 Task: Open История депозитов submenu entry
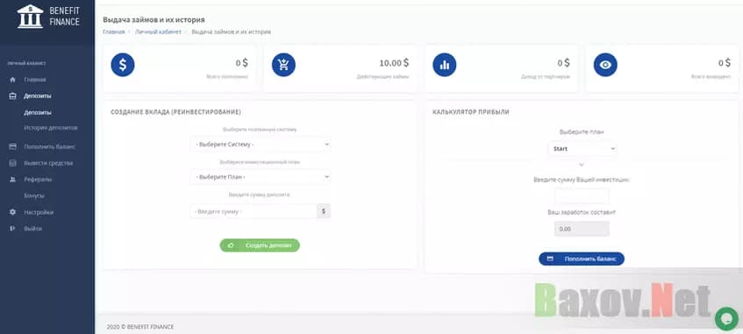click(x=51, y=128)
